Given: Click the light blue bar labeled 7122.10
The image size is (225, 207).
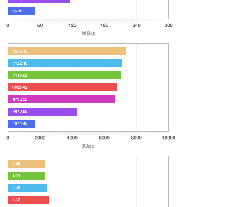Looking at the screenshot, I should [x=65, y=63].
